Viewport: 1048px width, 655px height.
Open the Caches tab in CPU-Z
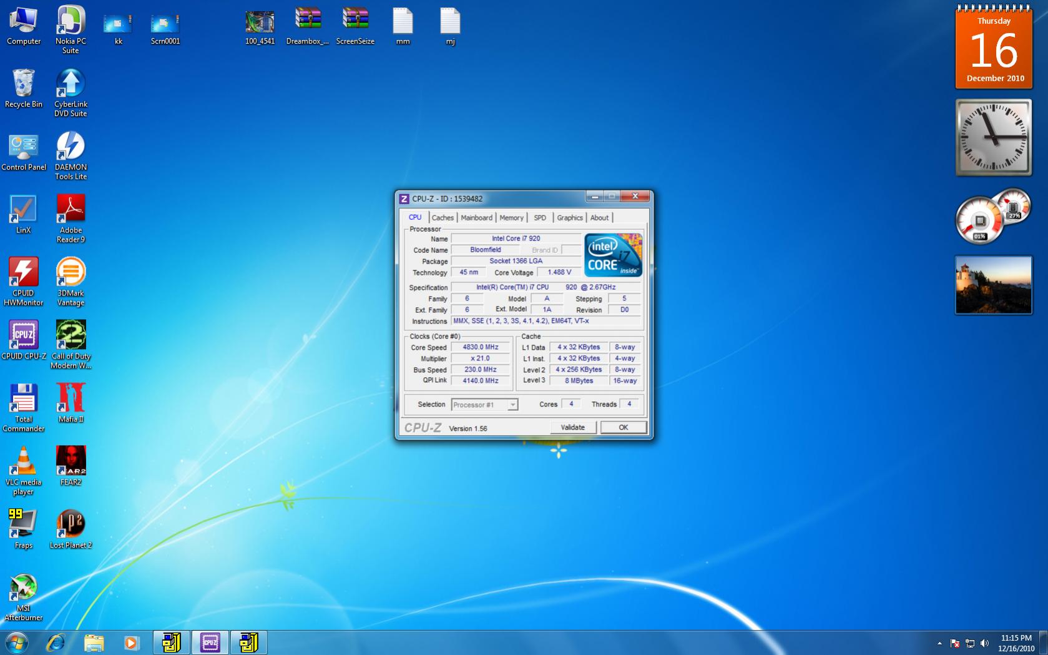[443, 218]
